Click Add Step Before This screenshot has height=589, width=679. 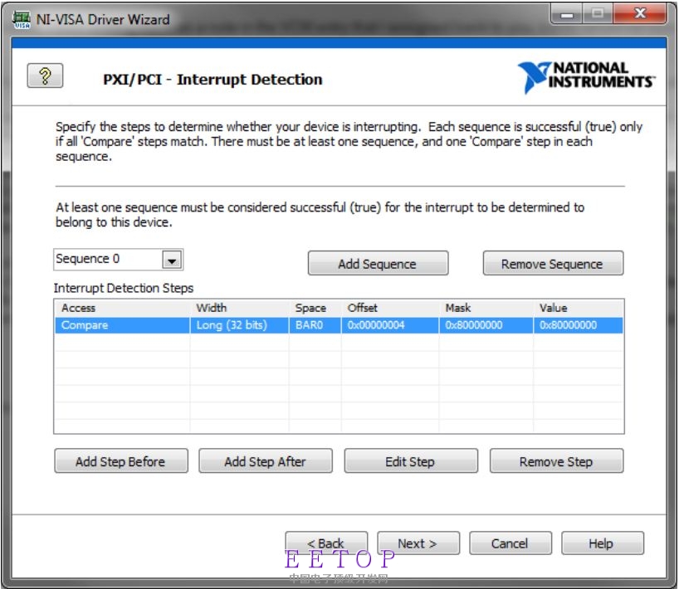[x=121, y=461]
